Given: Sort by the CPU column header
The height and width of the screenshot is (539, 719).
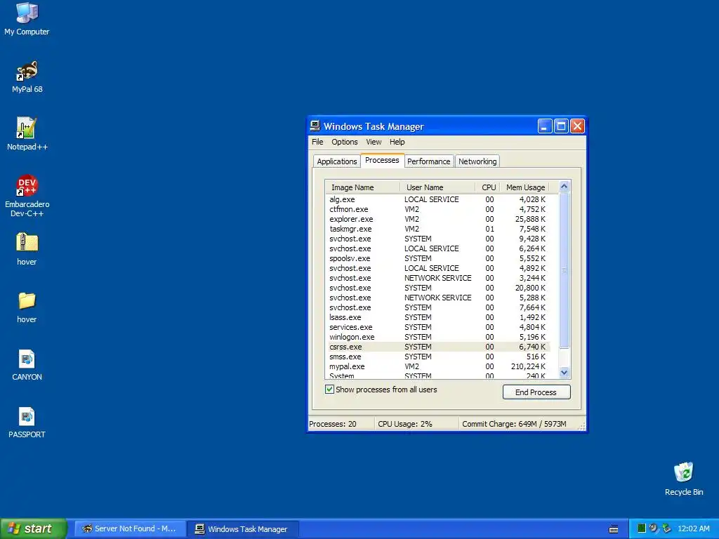Looking at the screenshot, I should click(x=488, y=187).
